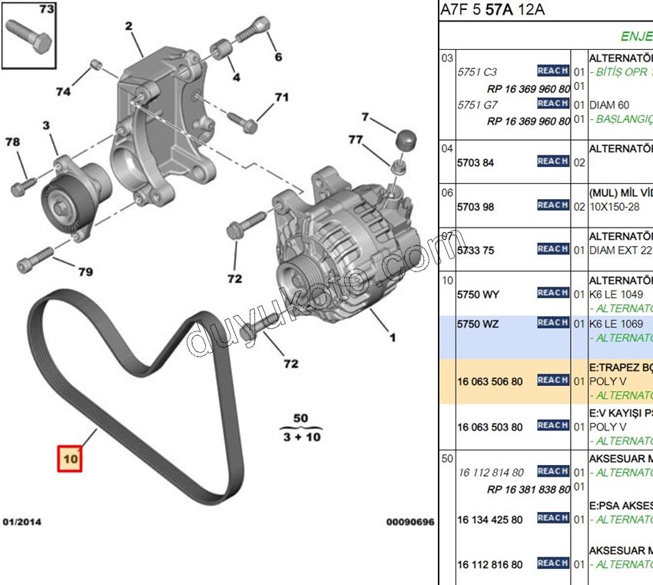The height and width of the screenshot is (585, 653).
Task: Click the REACH icon for part 5733 75
Action: tap(552, 249)
